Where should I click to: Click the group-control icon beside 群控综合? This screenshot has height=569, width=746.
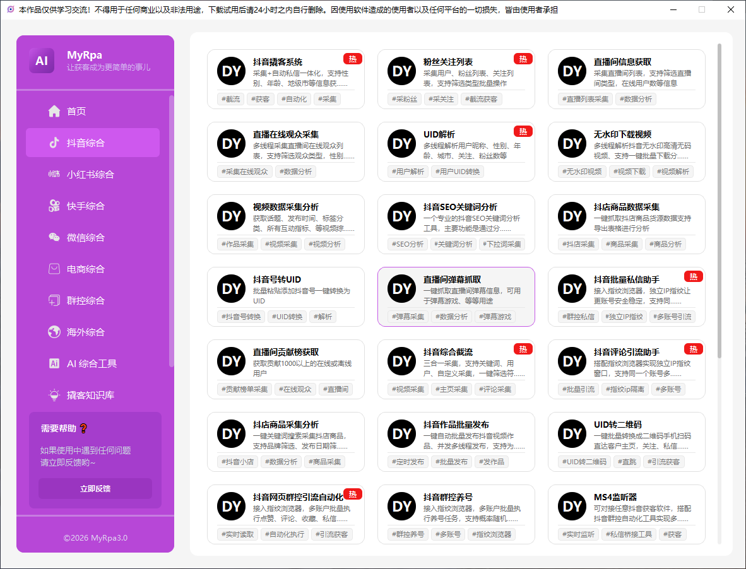[x=54, y=300]
